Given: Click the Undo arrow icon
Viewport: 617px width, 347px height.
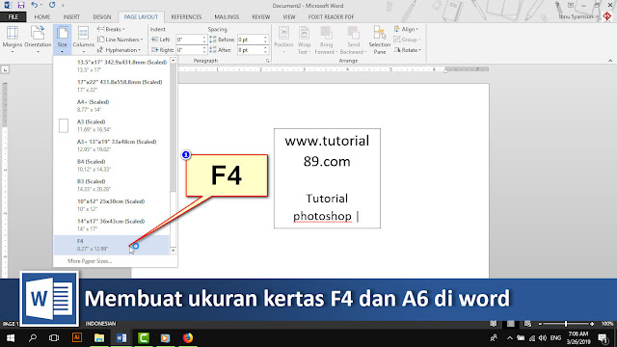Looking at the screenshot, I should click(35, 5).
